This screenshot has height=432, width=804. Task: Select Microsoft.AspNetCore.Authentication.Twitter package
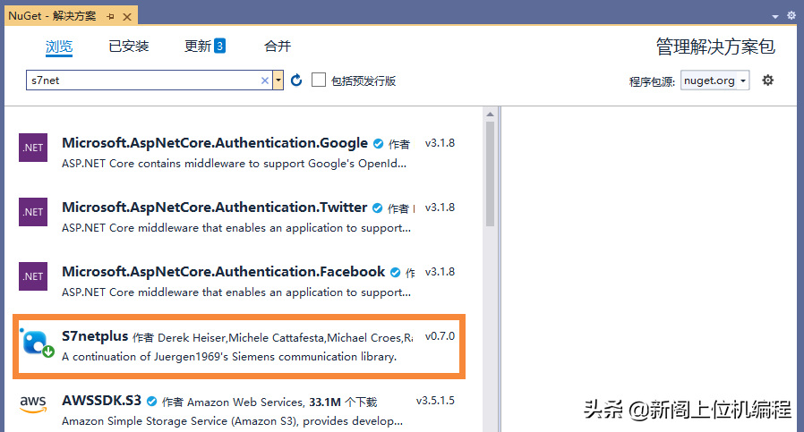click(214, 208)
